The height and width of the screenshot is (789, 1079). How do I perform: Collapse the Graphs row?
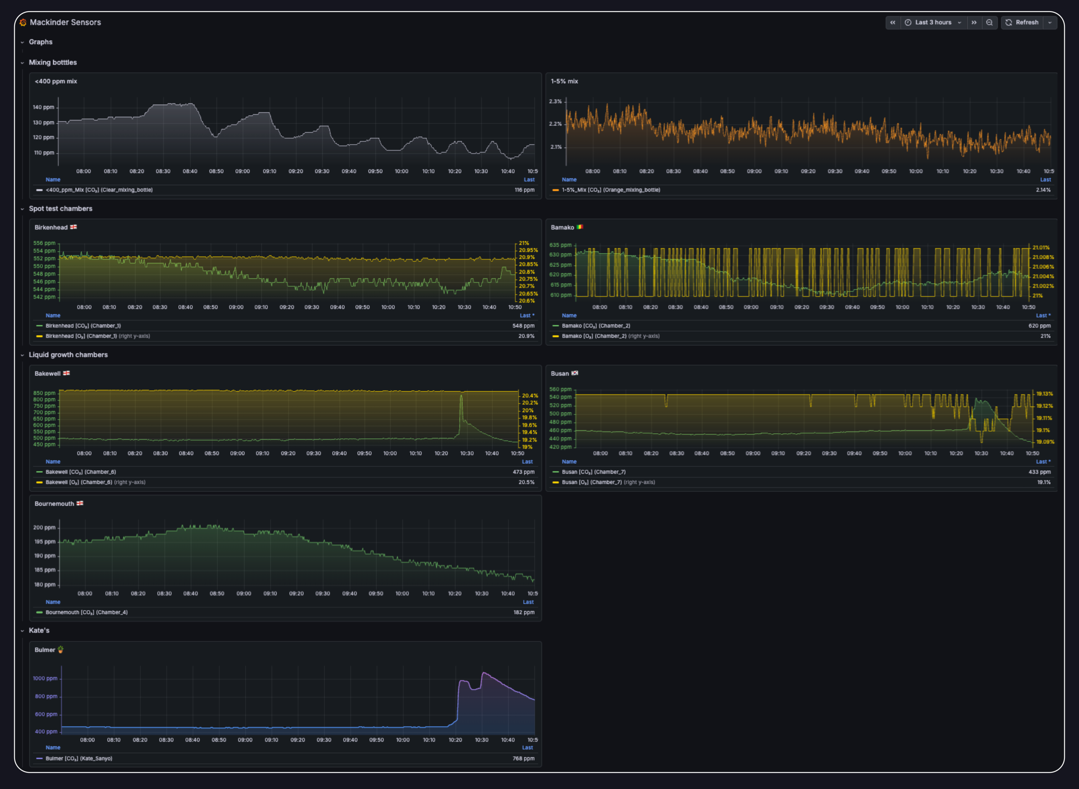pos(22,43)
